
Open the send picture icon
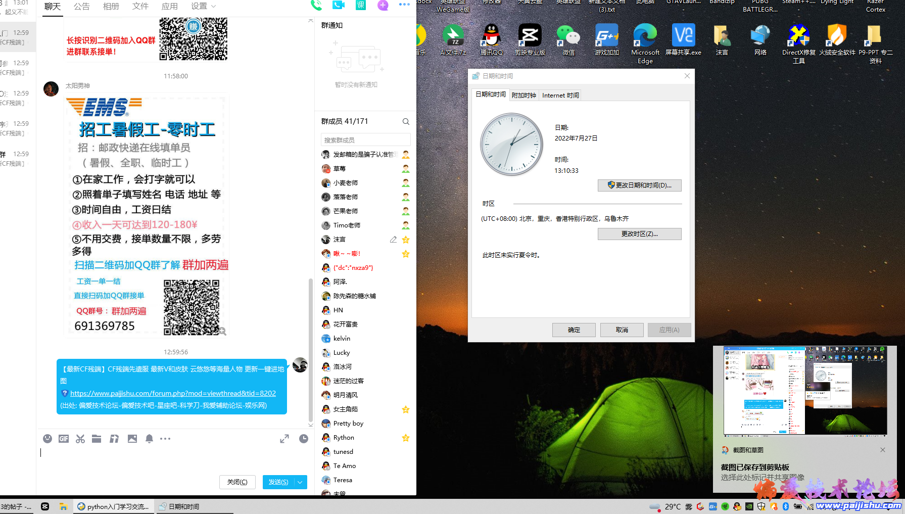pos(132,439)
